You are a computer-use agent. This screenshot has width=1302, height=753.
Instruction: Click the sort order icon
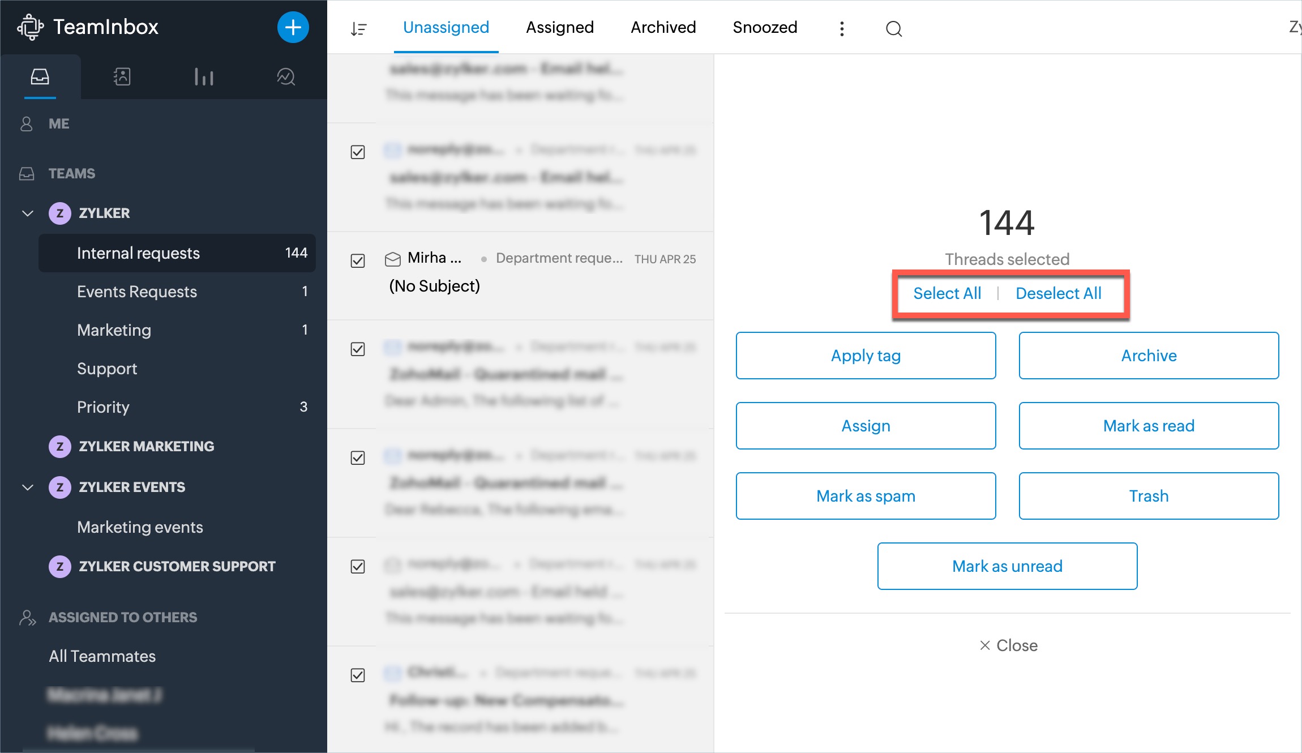click(x=358, y=28)
